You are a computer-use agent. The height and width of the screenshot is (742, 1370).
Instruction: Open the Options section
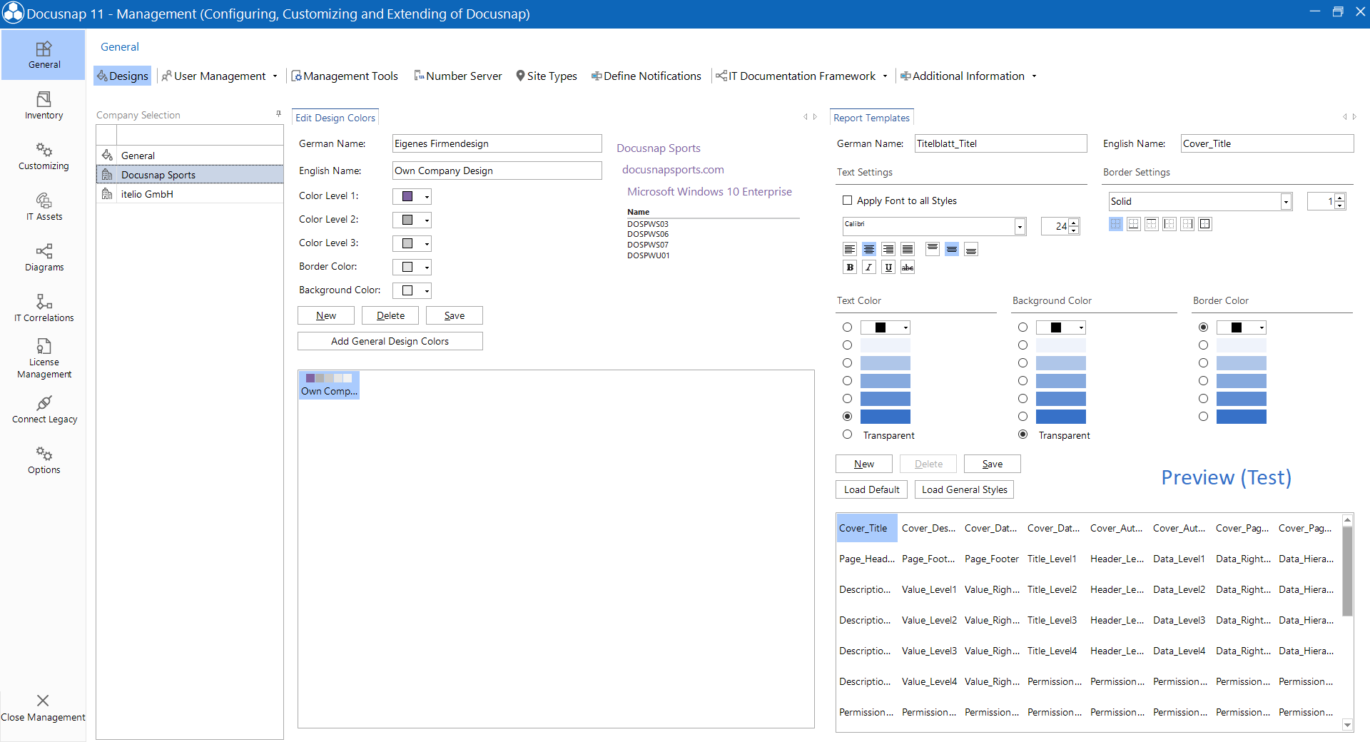click(x=44, y=460)
